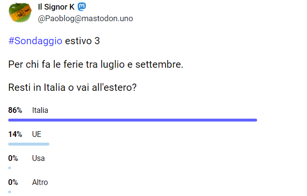The height and width of the screenshot is (196, 307).
Task: Click the 'estivo 3' text
Action: [82, 41]
